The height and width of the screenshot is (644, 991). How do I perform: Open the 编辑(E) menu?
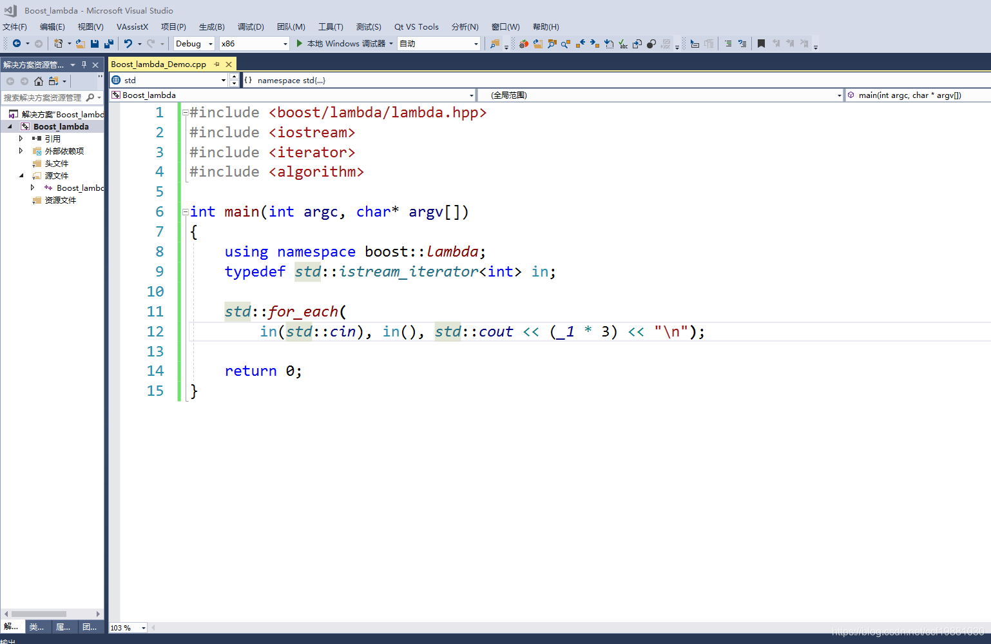tap(52, 27)
